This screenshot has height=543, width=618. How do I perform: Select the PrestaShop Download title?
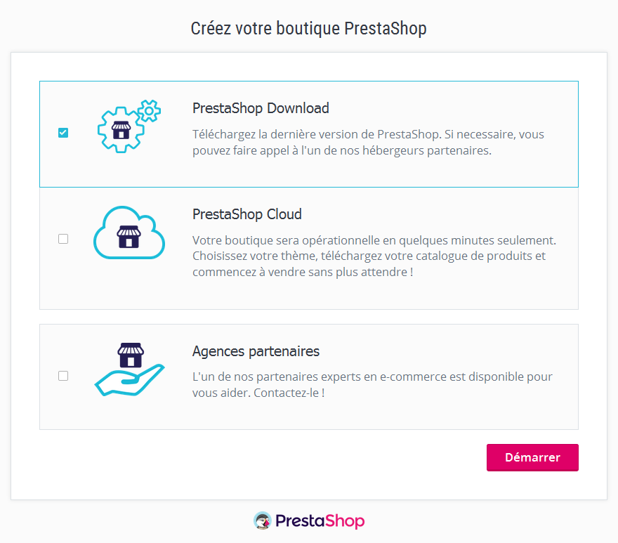coord(261,108)
